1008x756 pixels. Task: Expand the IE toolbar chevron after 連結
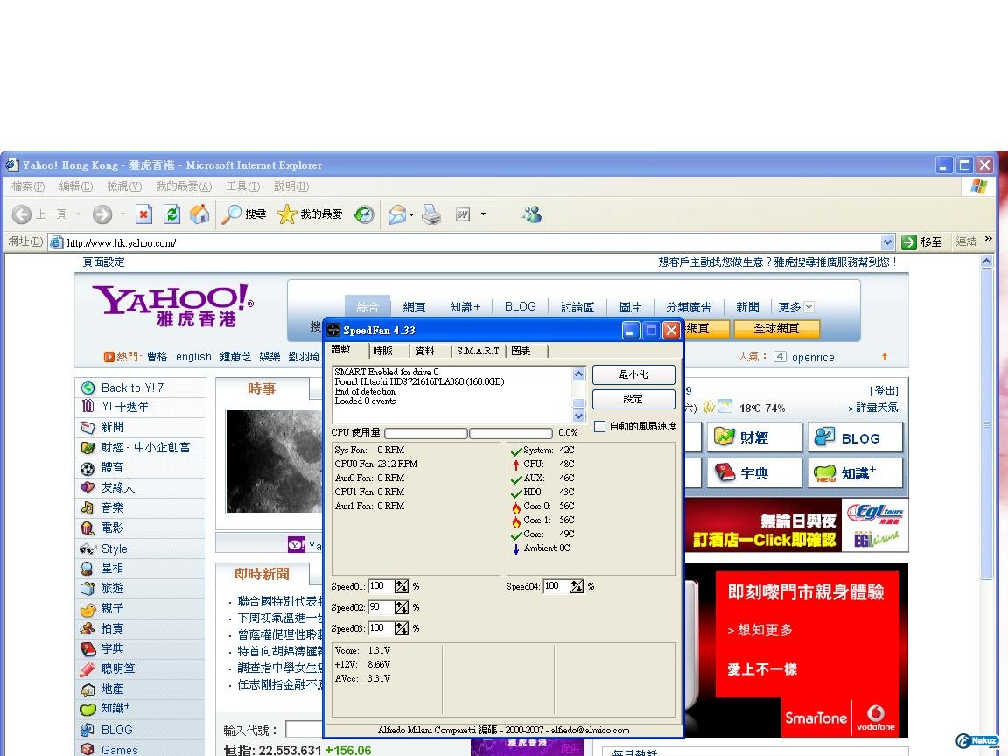[x=989, y=239]
